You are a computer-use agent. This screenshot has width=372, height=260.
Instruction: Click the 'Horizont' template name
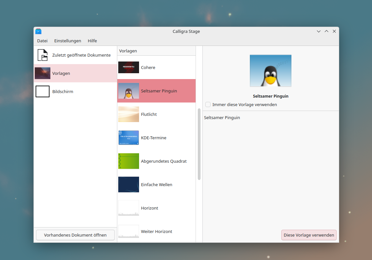click(149, 208)
